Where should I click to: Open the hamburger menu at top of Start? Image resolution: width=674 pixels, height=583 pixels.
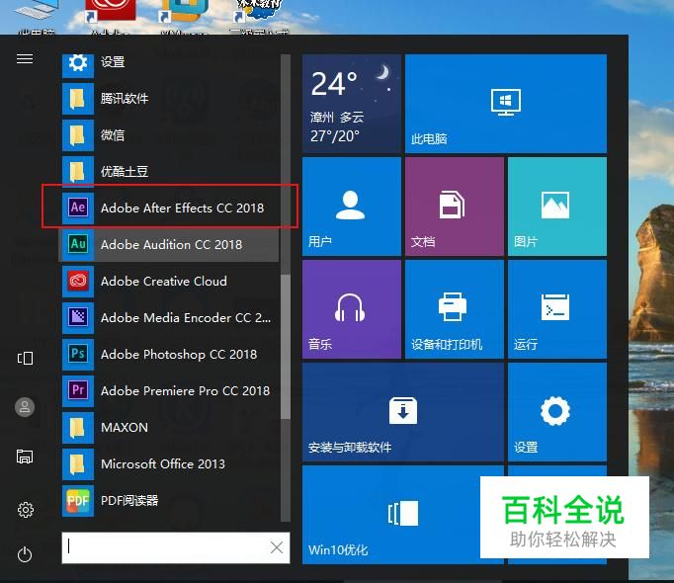(x=25, y=58)
